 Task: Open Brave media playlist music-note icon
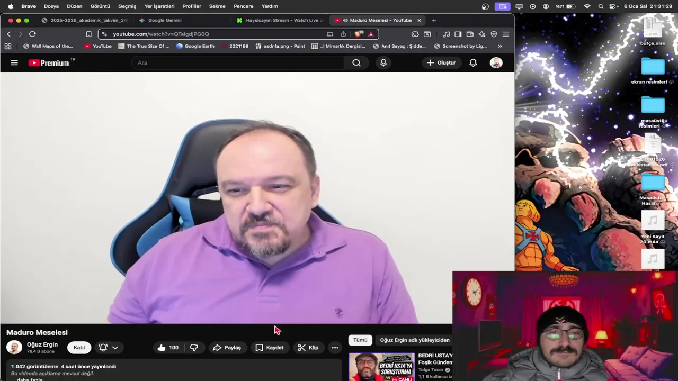tap(447, 34)
